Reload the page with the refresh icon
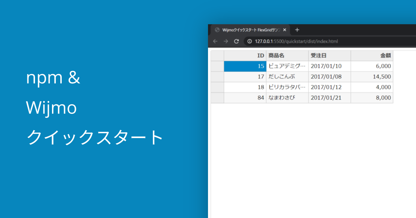 click(x=237, y=41)
